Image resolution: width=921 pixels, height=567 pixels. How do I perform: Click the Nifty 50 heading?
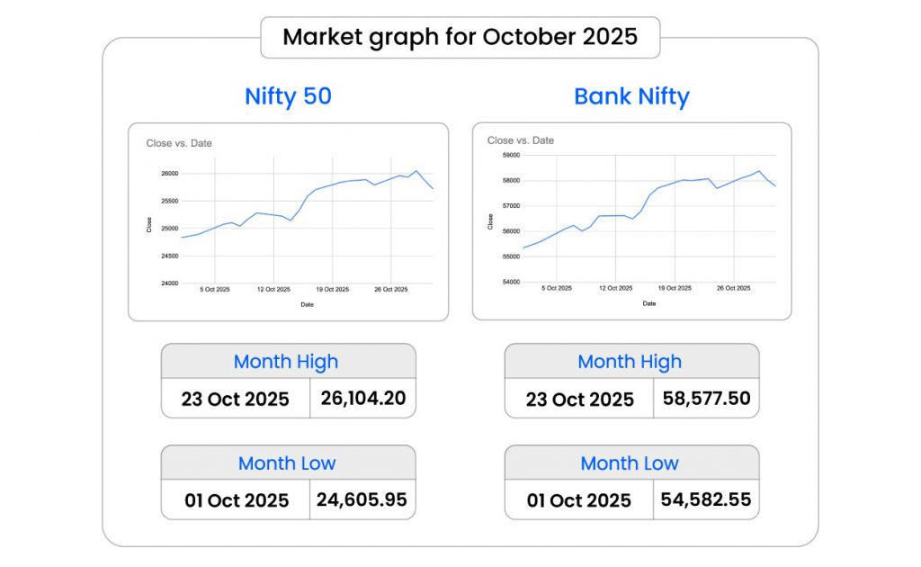coord(288,96)
